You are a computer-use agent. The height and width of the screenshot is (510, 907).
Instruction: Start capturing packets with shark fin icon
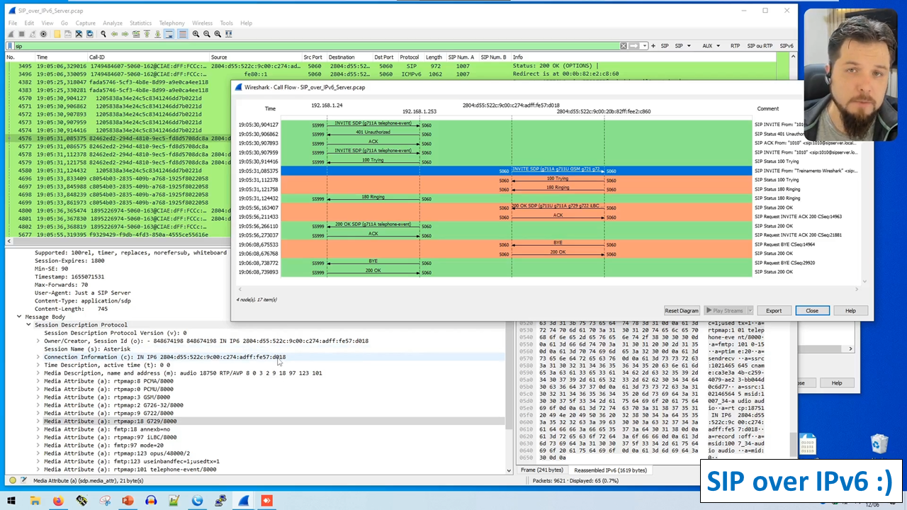(x=11, y=34)
